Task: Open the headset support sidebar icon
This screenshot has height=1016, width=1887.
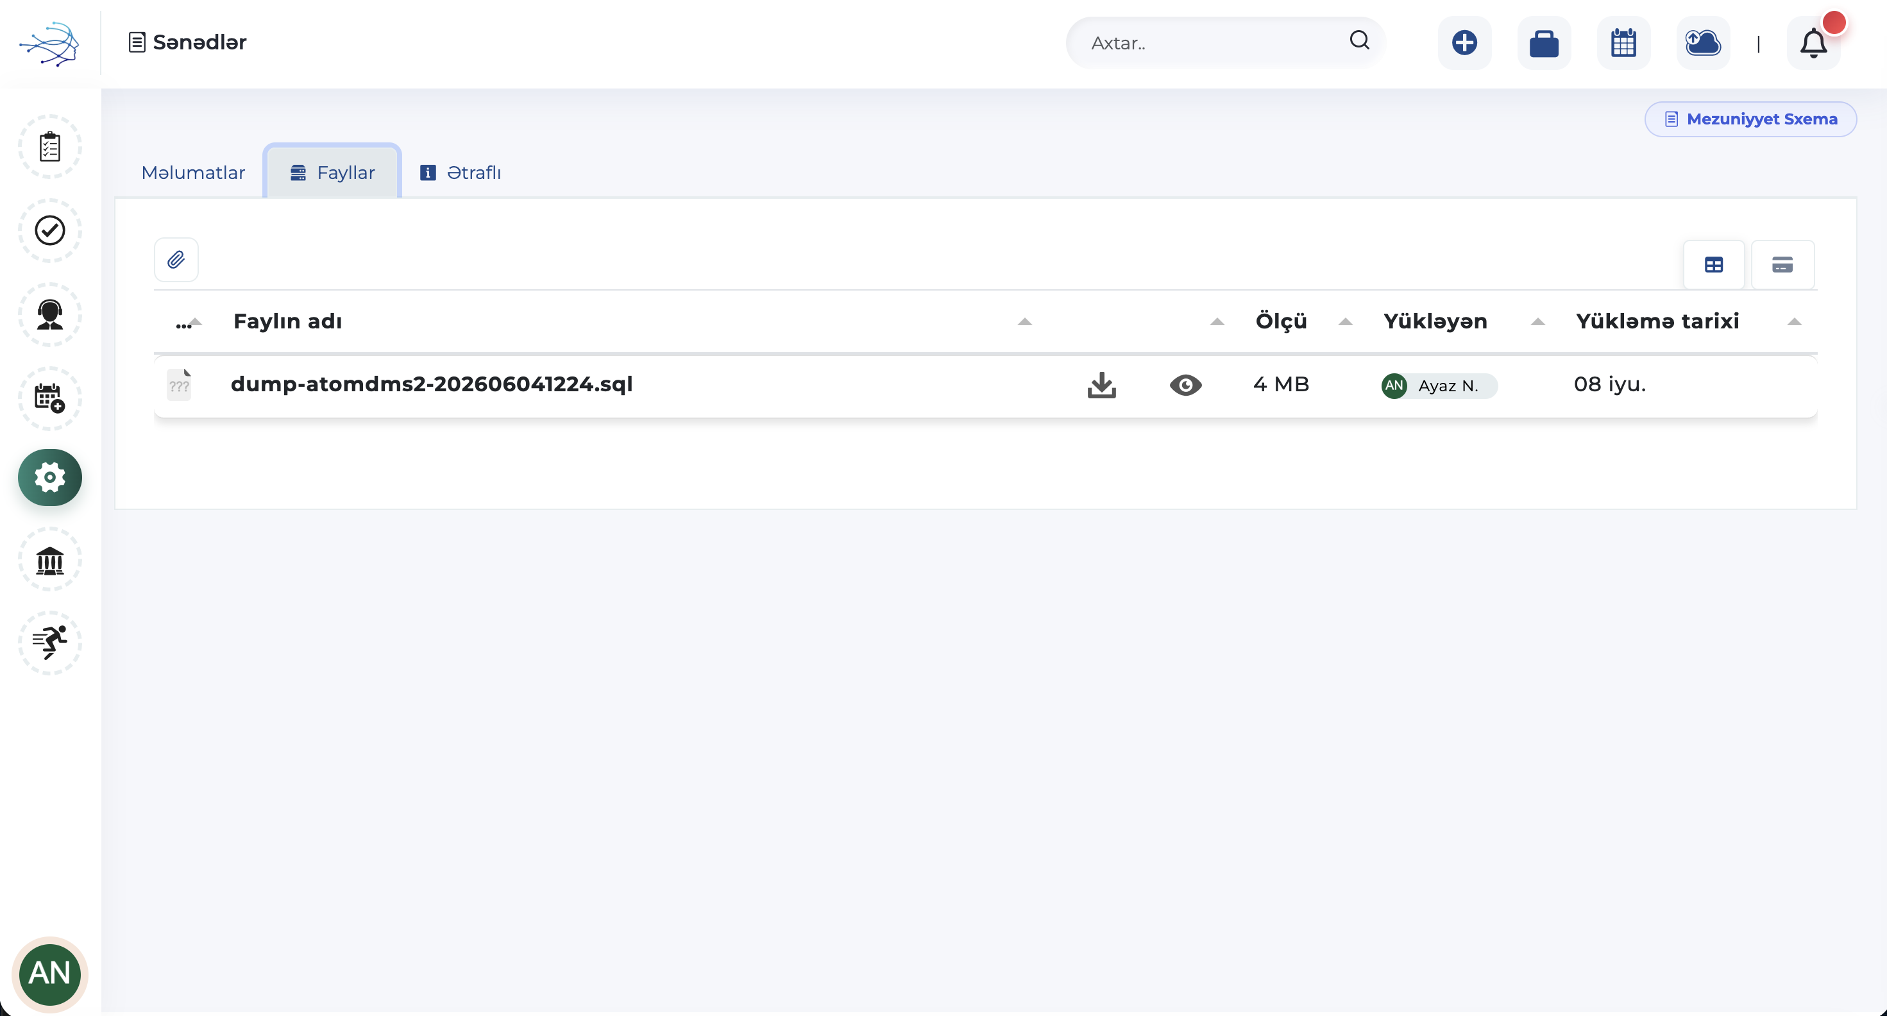Action: point(50,314)
